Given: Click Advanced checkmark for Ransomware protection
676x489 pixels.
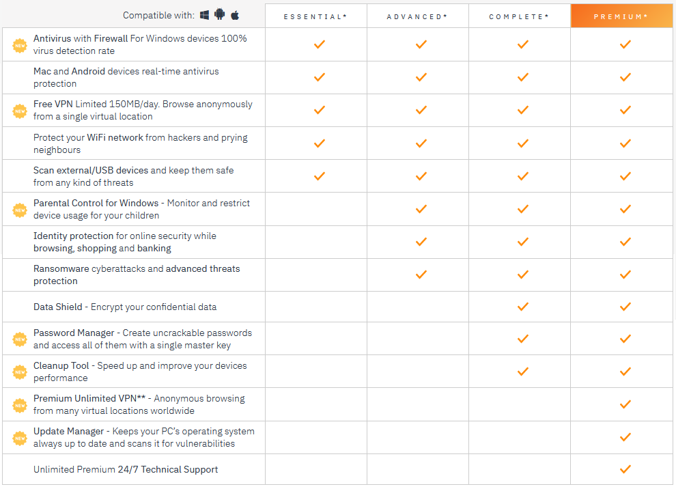Looking at the screenshot, I should (x=421, y=275).
